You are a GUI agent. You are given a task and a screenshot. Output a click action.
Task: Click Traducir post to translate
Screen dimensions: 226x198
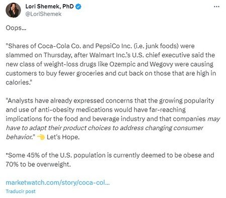pos(21,191)
